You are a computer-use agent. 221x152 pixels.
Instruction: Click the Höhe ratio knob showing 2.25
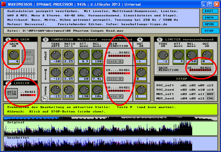(69, 55)
